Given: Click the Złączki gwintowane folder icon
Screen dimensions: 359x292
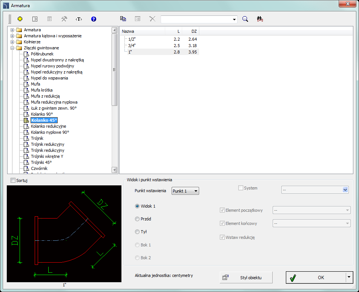Looking at the screenshot, I should [19, 48].
